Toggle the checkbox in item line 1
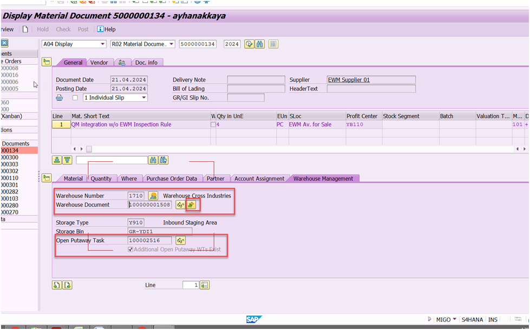 (x=213, y=124)
